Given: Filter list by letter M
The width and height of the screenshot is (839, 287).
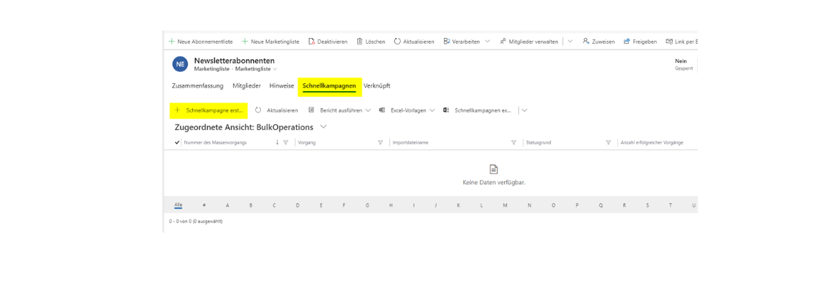Looking at the screenshot, I should 505,205.
